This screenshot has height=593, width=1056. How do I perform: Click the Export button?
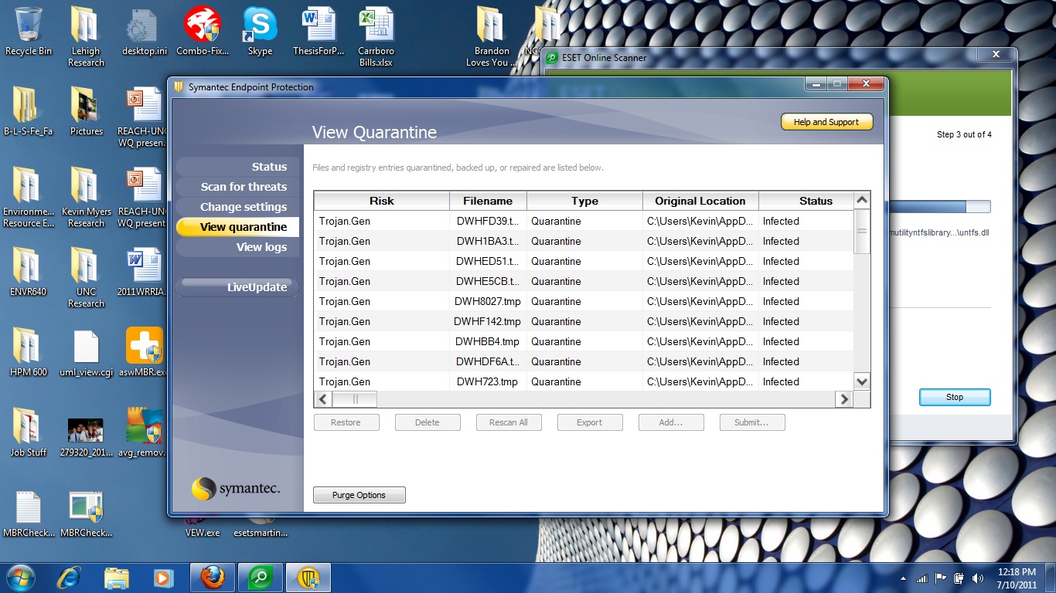tap(589, 422)
